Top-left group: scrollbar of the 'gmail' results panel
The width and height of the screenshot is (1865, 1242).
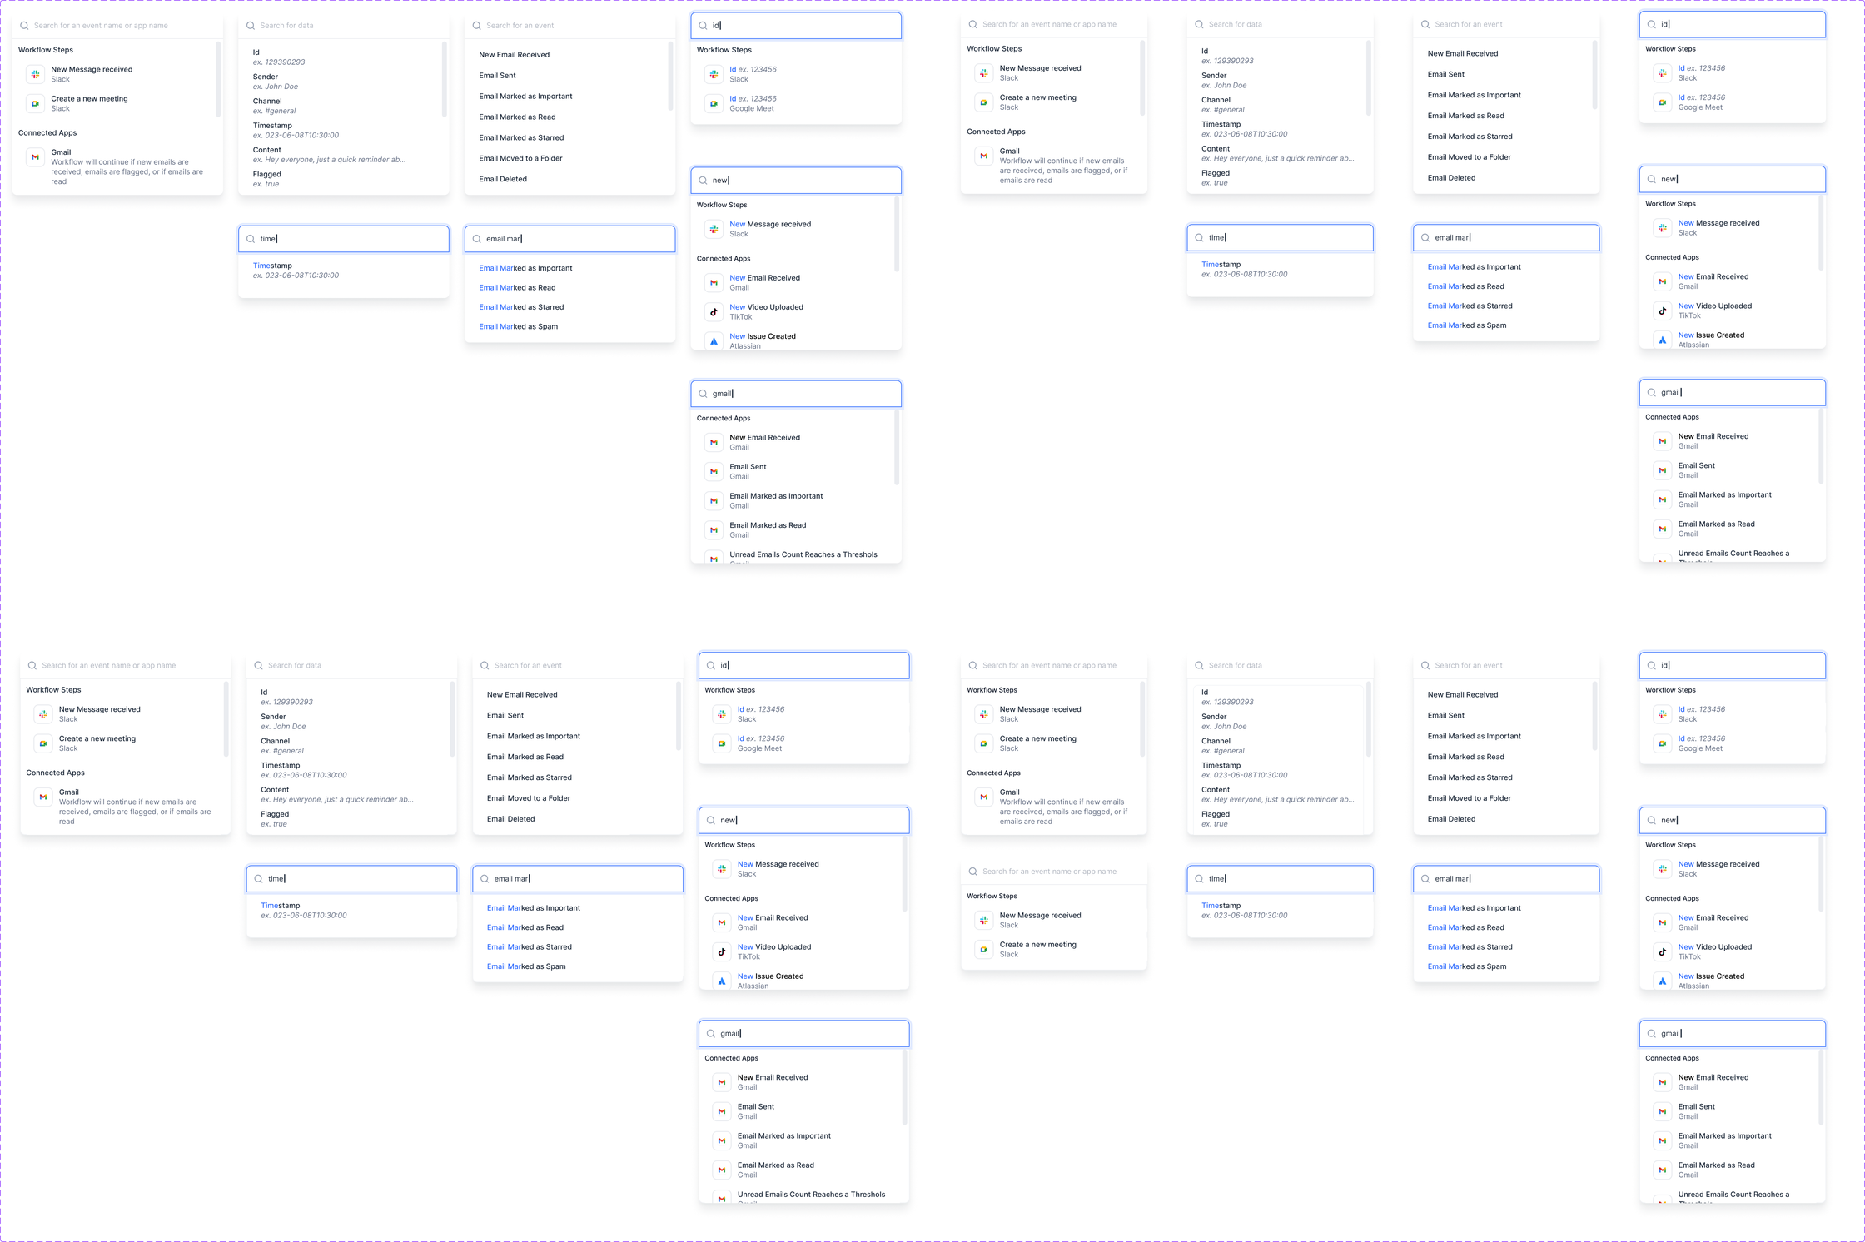(x=896, y=448)
